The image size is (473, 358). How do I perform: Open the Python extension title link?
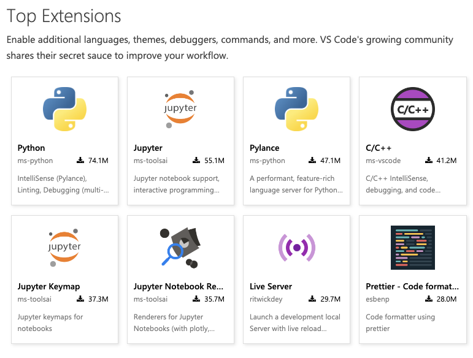(31, 148)
